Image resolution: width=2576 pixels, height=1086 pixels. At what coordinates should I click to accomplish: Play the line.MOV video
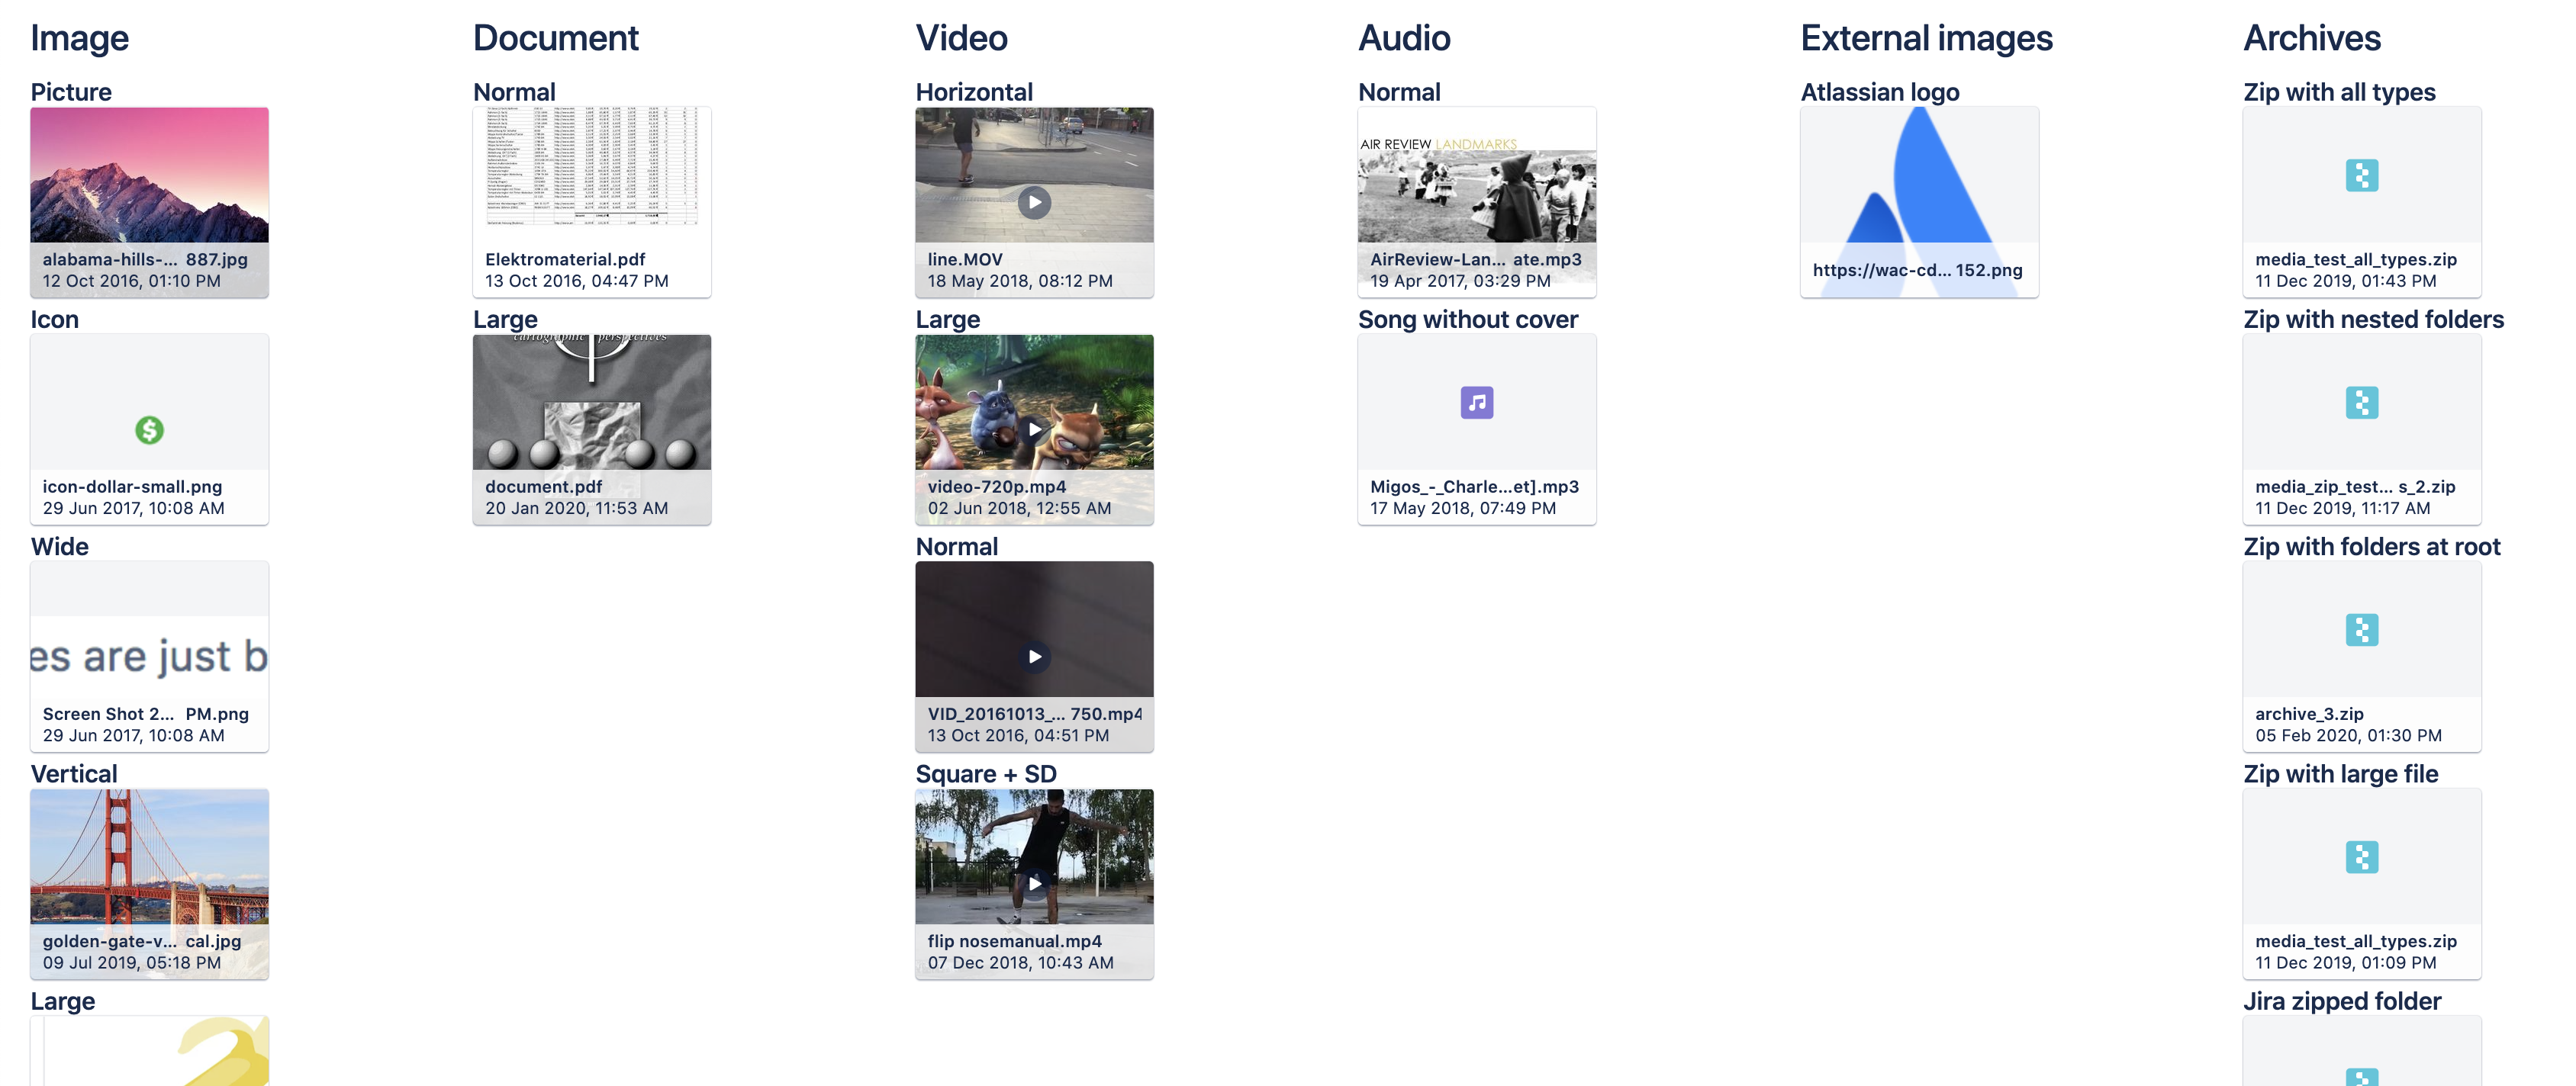pos(1034,203)
